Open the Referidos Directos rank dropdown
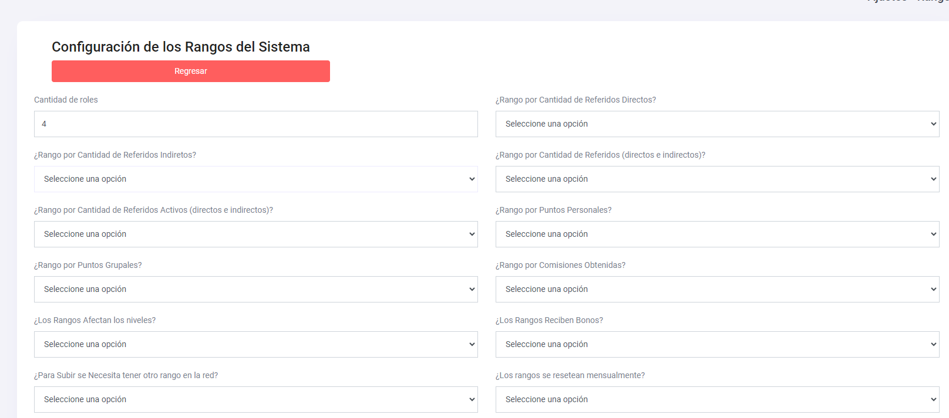This screenshot has height=418, width=949. click(x=716, y=124)
